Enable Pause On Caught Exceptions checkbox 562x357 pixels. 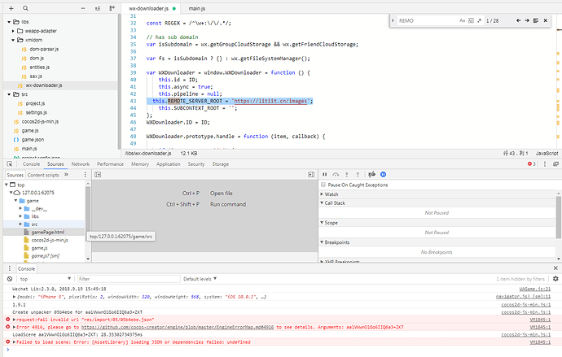[323, 185]
